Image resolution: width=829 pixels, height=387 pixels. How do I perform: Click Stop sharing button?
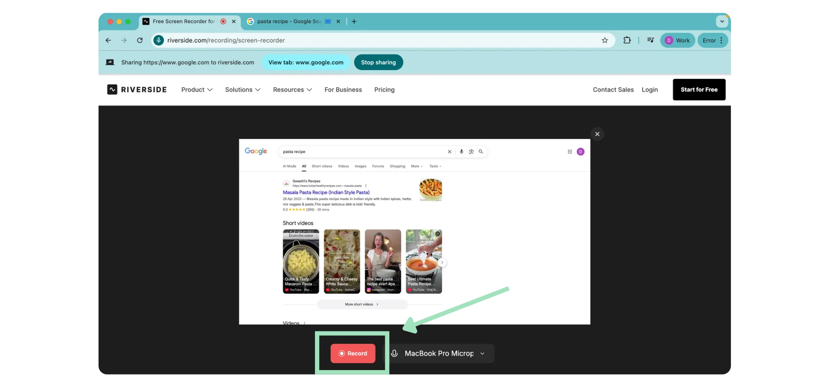[x=378, y=63]
